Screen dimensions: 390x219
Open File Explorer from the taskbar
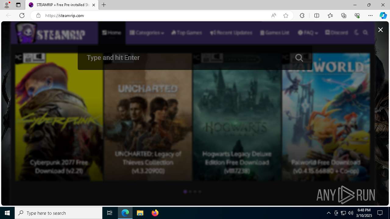pos(140,213)
